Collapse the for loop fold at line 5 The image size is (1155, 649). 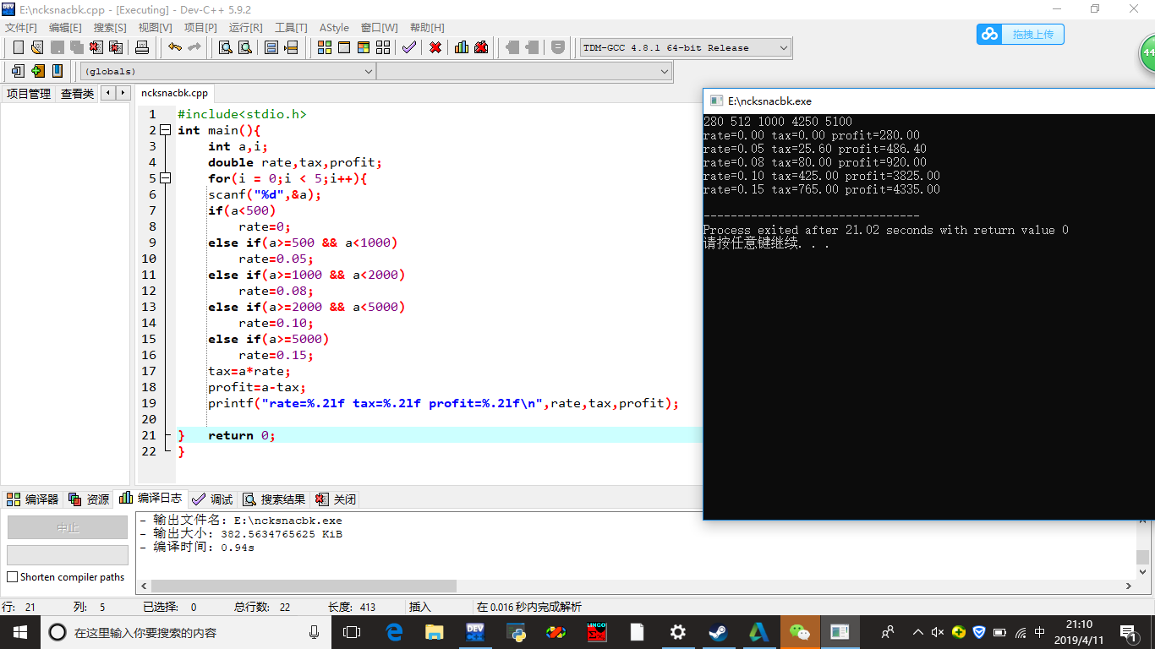pos(165,178)
